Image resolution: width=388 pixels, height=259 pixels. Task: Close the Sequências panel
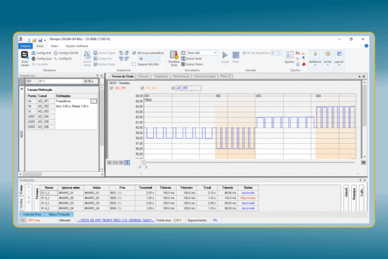pyautogui.click(x=102, y=76)
